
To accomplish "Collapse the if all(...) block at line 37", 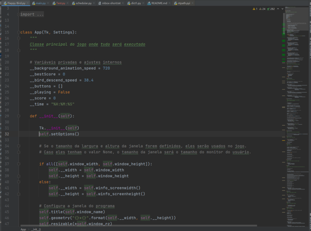I will click(x=19, y=164).
